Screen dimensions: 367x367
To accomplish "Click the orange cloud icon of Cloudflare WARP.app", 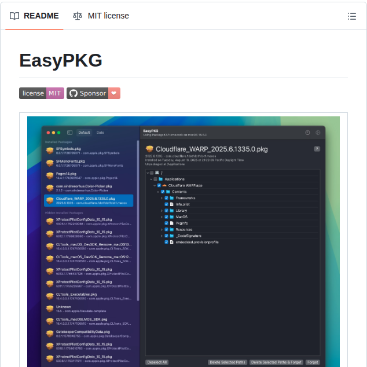I will (164, 185).
